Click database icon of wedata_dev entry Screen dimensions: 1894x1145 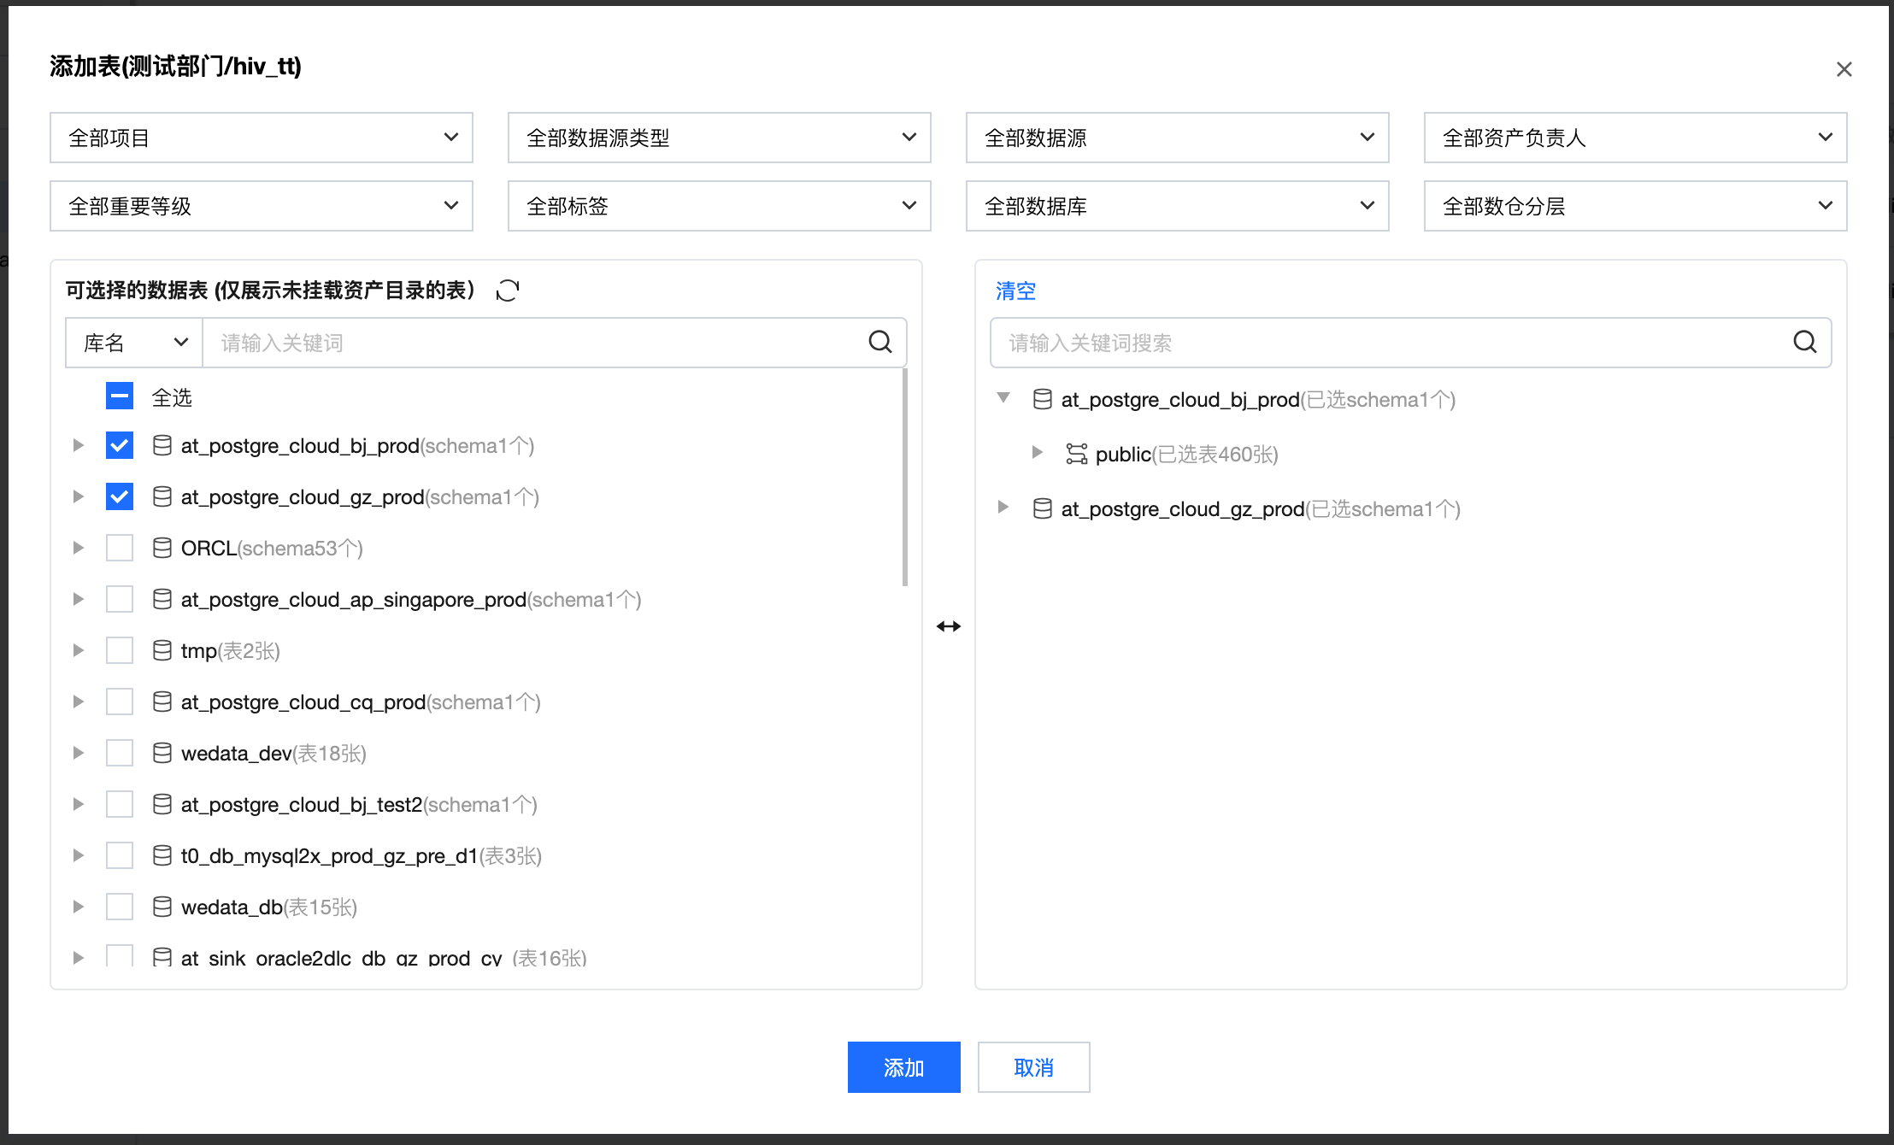[162, 753]
